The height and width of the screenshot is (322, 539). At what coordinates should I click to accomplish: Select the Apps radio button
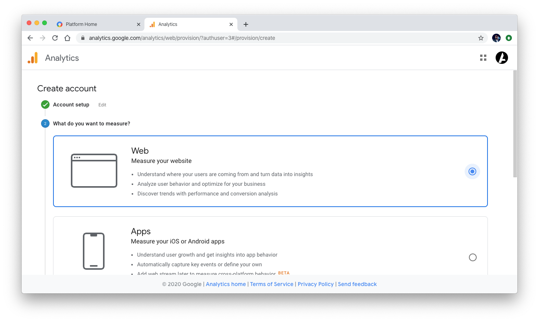point(473,257)
